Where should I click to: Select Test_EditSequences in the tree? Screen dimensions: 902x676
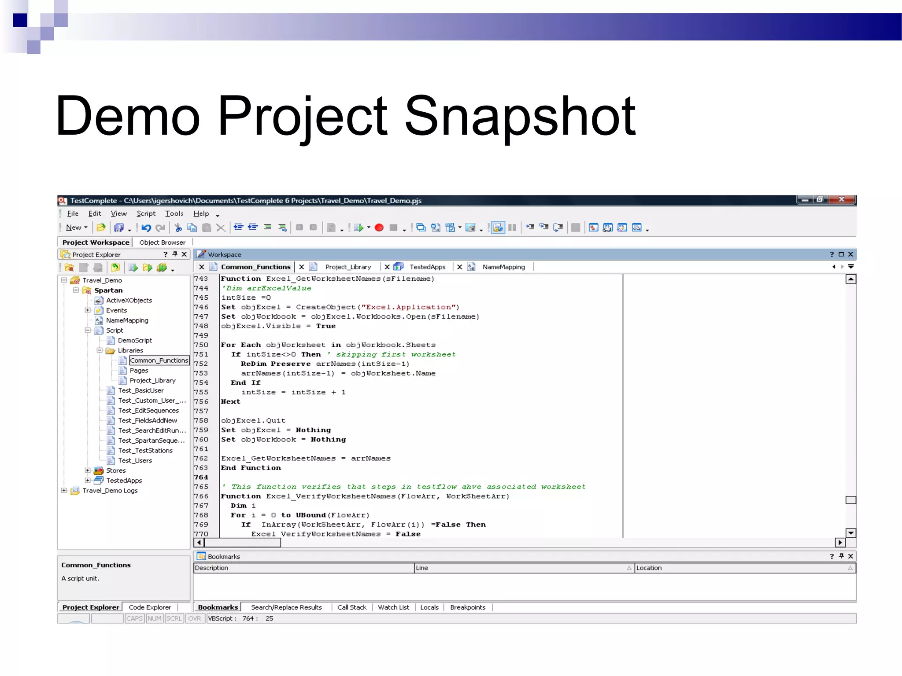[148, 410]
